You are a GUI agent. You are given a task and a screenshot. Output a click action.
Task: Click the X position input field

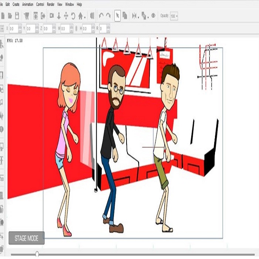point(13,28)
